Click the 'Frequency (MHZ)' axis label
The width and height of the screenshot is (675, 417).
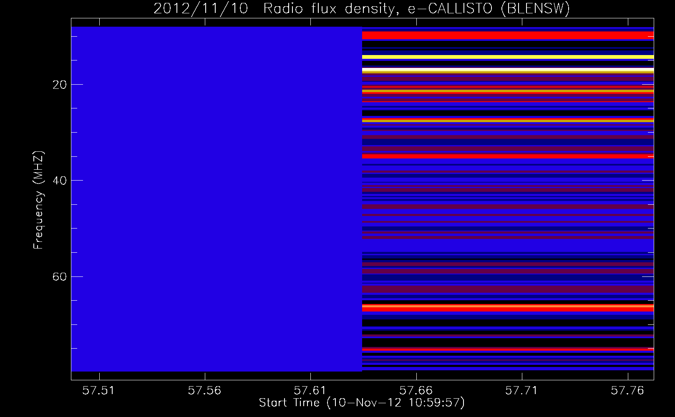click(x=38, y=200)
